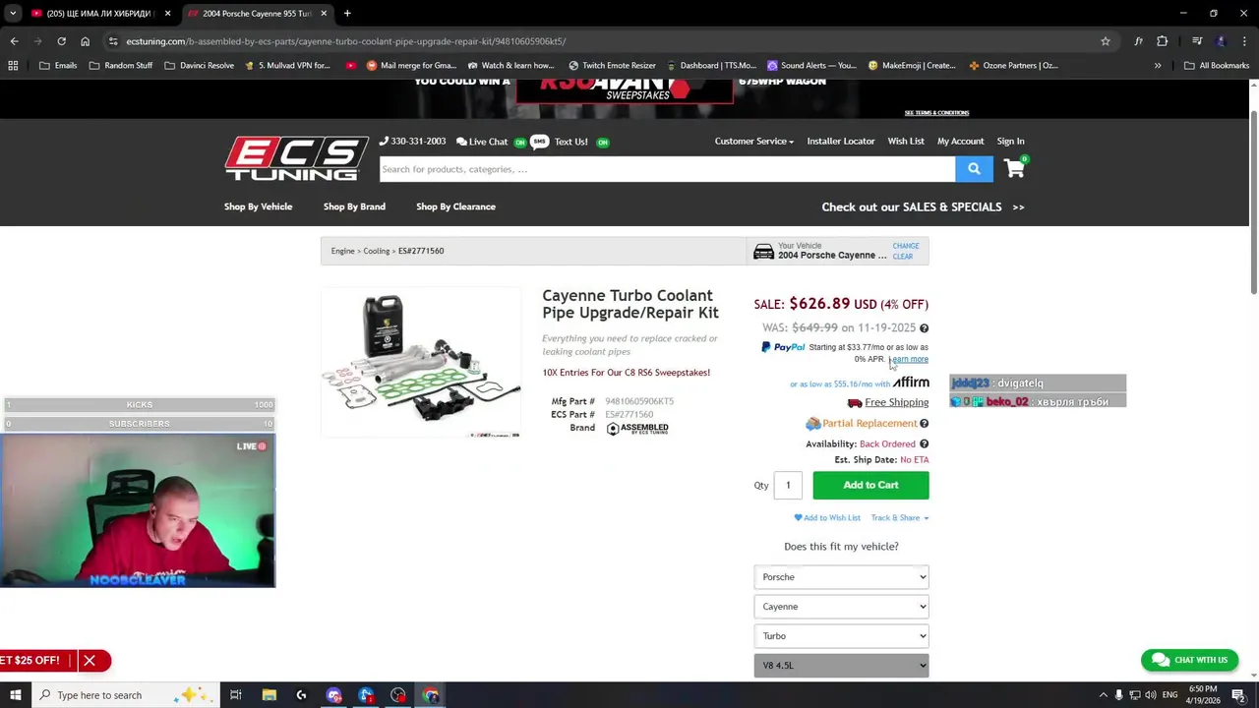The width and height of the screenshot is (1259, 708).
Task: Open File Explorer from the taskbar
Action: (x=269, y=695)
